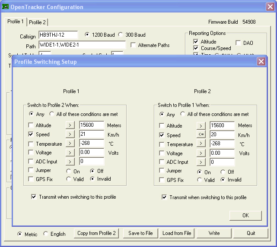Toggle Profile 1 Voltage comparison operator button
Image resolution: width=277 pixels, height=247 pixels.
coord(70,153)
